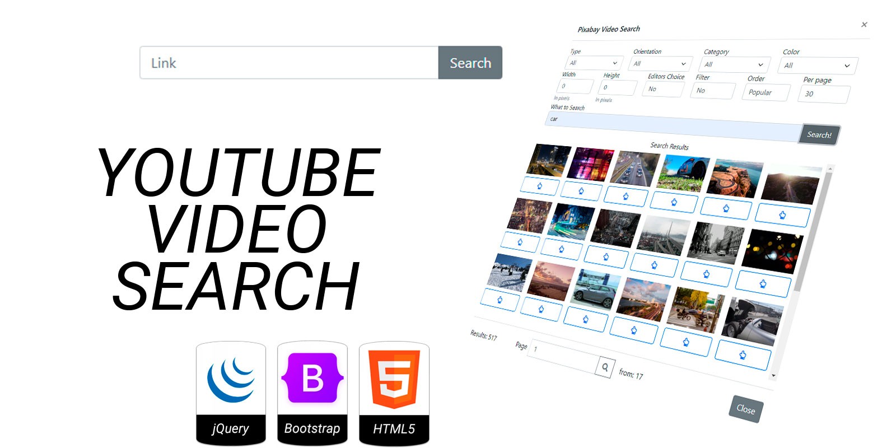896x448 pixels.
Task: Open the Type dropdown
Action: pyautogui.click(x=594, y=63)
